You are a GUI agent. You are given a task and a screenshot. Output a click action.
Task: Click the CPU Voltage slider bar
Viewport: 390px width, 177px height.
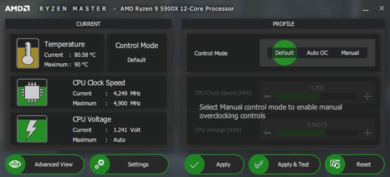(x=317, y=133)
